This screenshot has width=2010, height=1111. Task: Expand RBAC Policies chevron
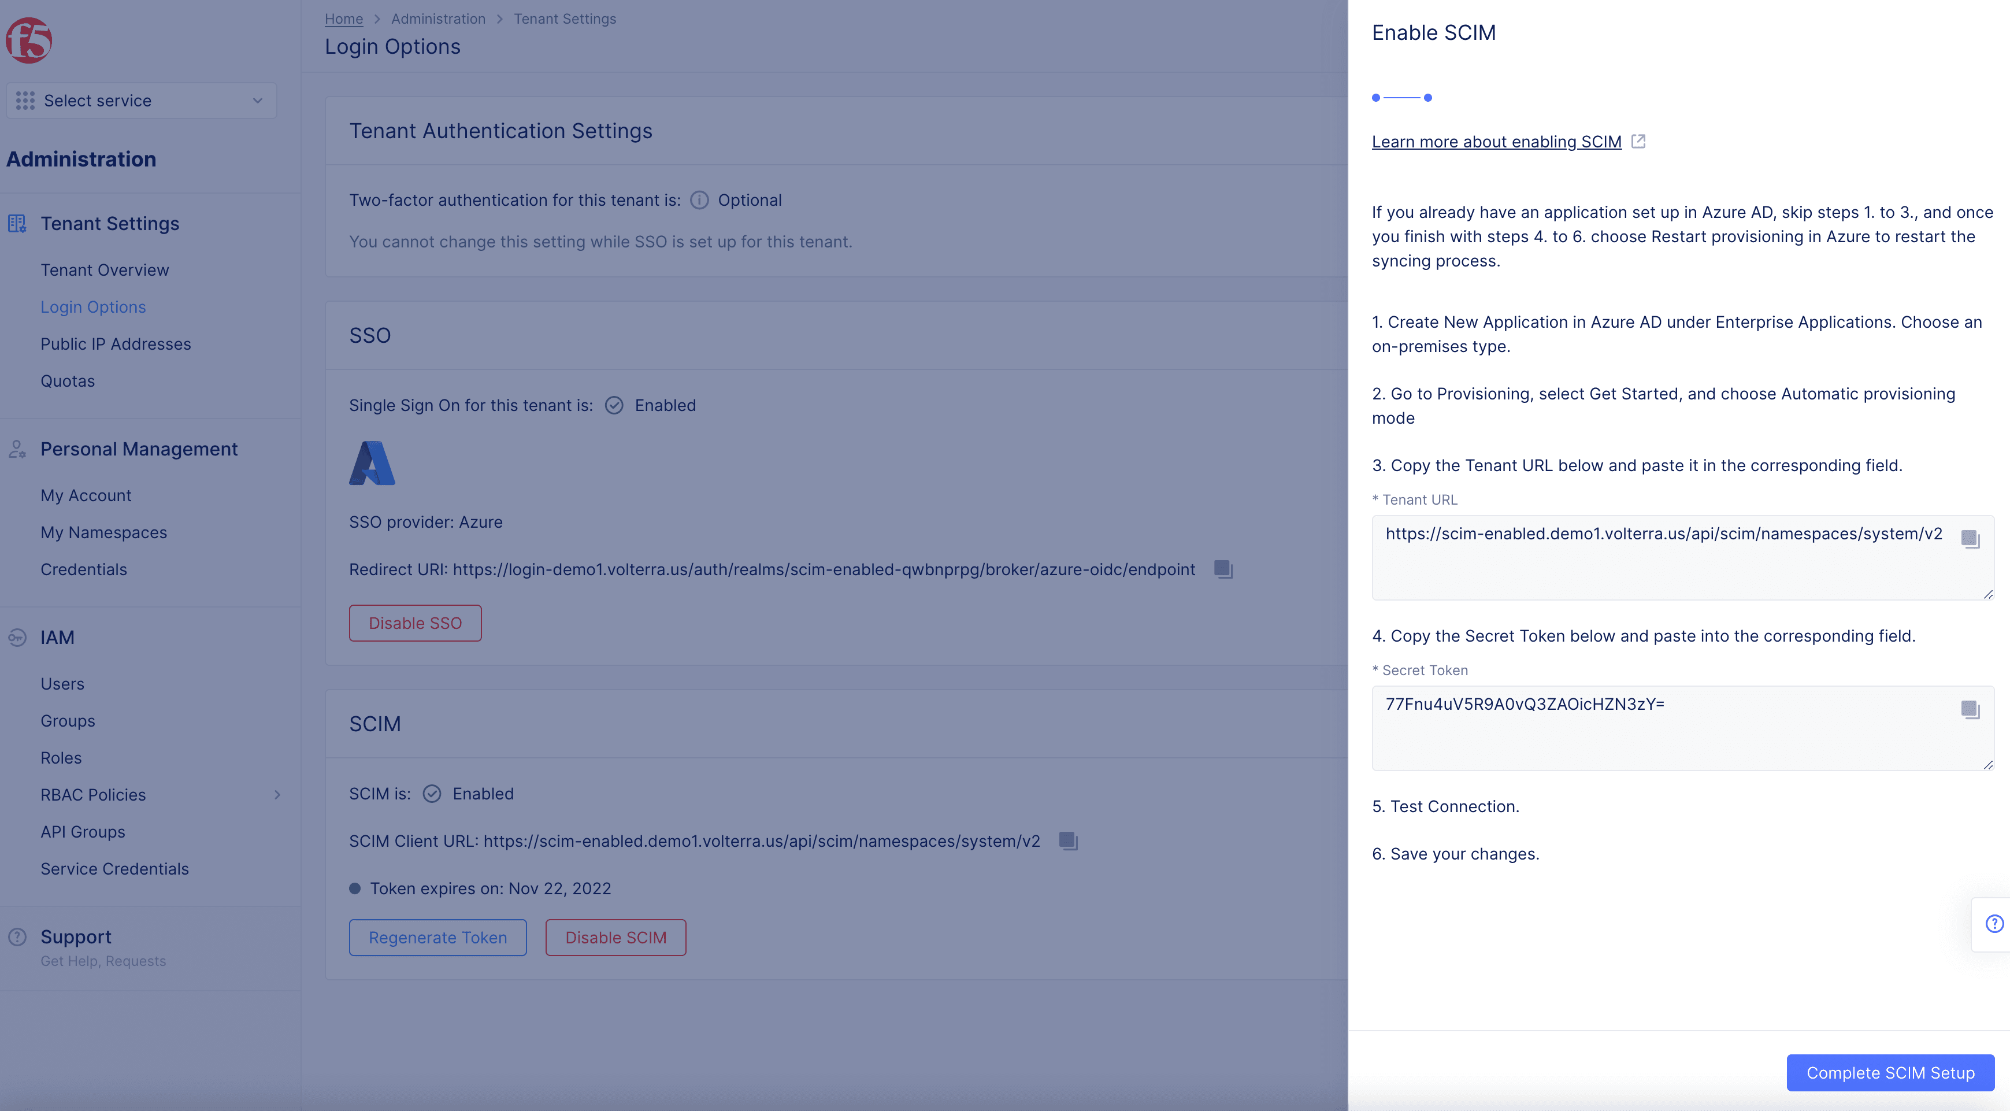277,795
